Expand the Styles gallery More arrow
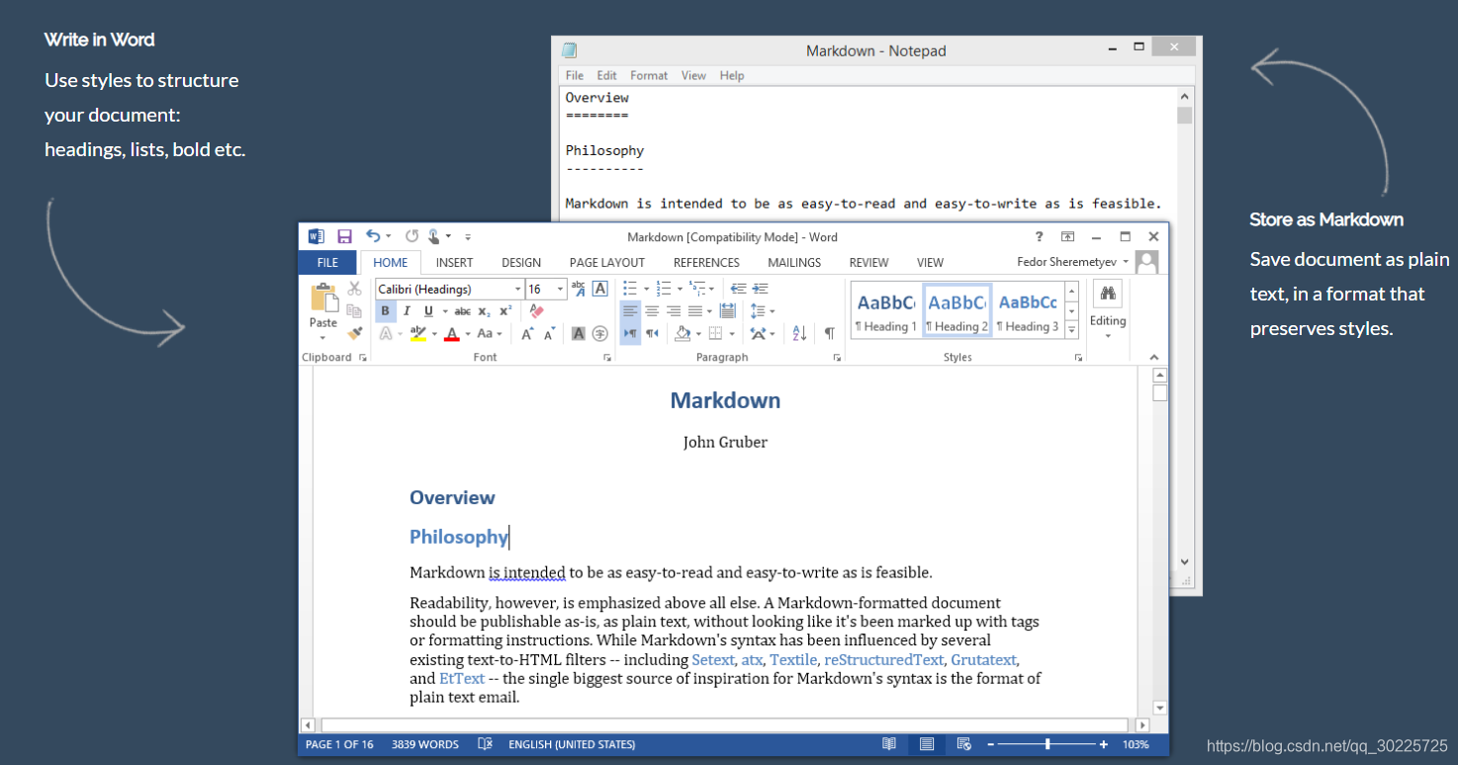 pos(1071,330)
